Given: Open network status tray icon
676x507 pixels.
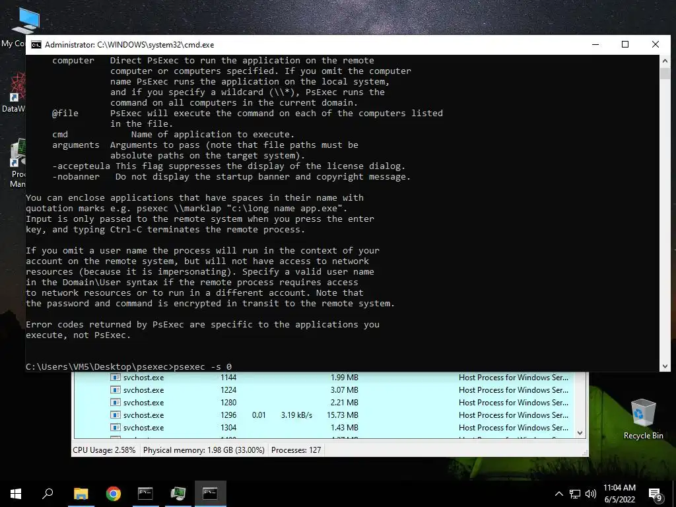Looking at the screenshot, I should 575,494.
